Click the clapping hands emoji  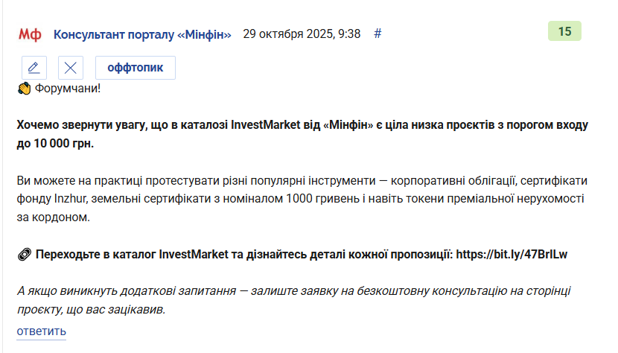click(x=24, y=89)
